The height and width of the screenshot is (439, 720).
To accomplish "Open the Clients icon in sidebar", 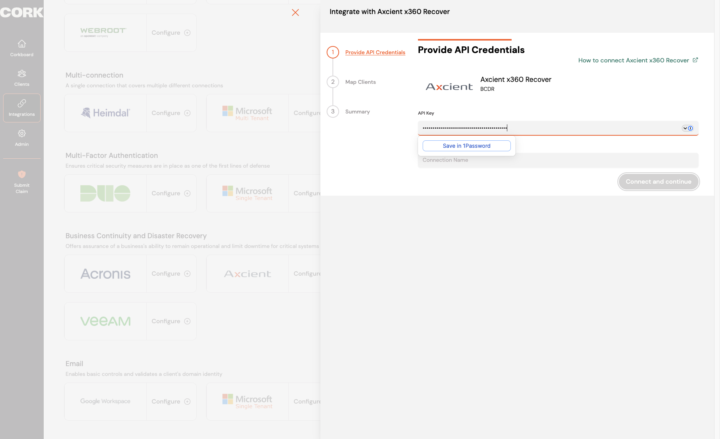I will point(22,73).
